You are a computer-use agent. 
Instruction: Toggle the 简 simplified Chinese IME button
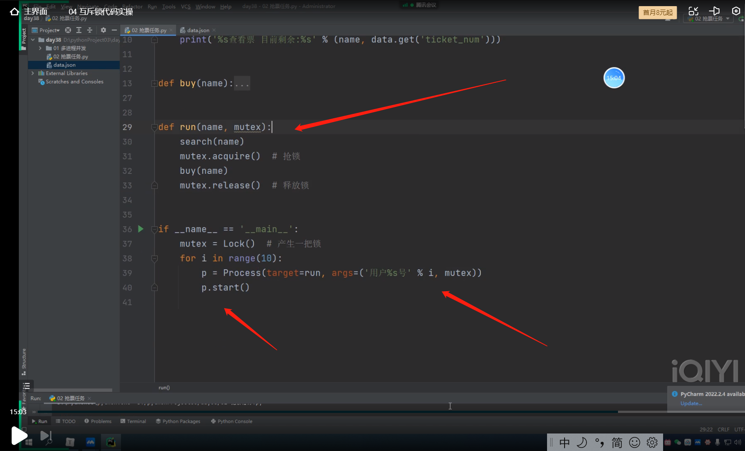click(x=617, y=443)
